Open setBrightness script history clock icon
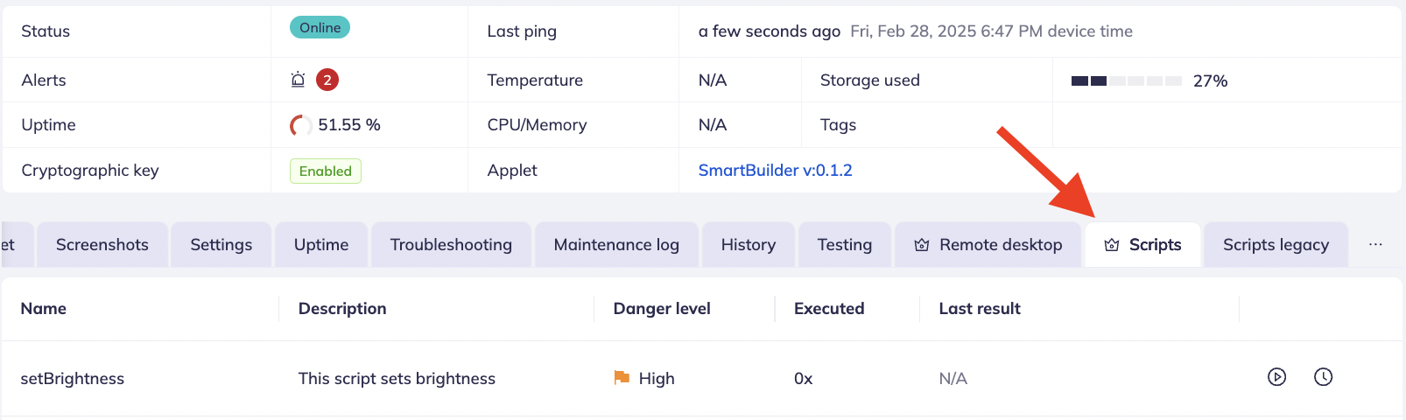 1323,377
